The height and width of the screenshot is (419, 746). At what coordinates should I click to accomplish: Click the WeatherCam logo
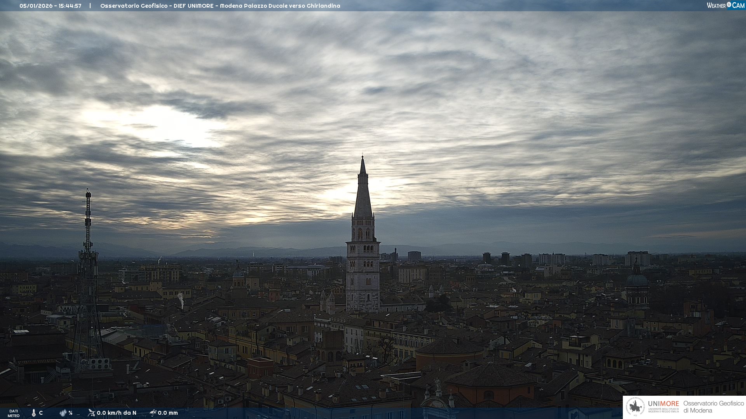point(725,5)
